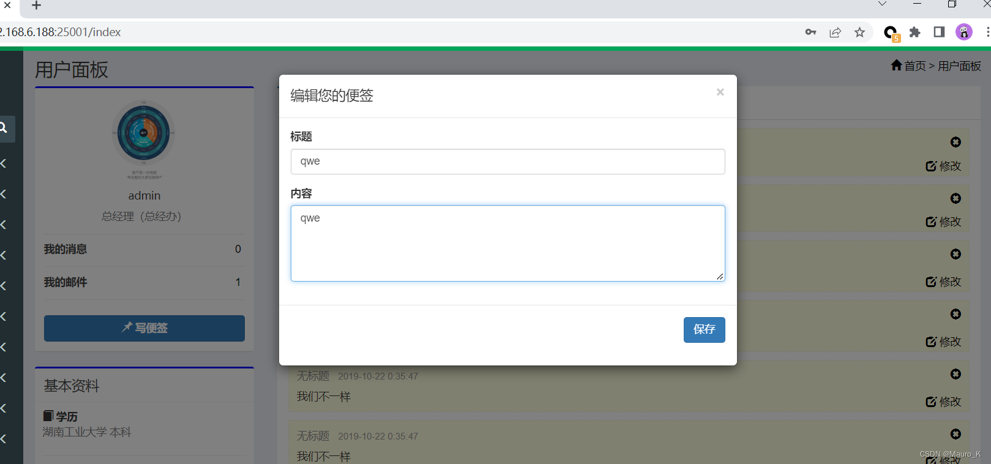The image size is (991, 464).
Task: Open 我的消息 messages row
Action: [x=144, y=250]
